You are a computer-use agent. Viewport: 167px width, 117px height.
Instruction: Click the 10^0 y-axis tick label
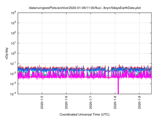13,53
